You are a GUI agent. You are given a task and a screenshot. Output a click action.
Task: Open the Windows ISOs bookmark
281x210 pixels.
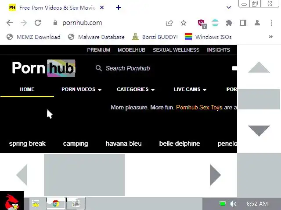[208, 37]
